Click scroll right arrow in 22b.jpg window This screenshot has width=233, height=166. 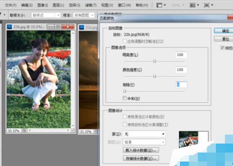68,131
